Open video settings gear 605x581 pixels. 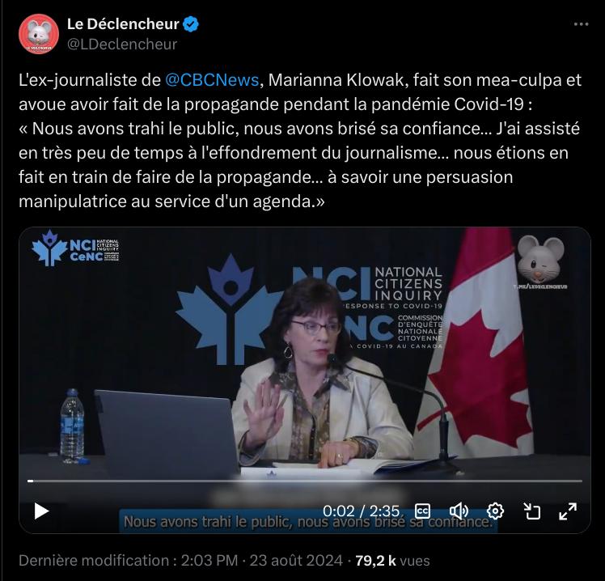495,511
